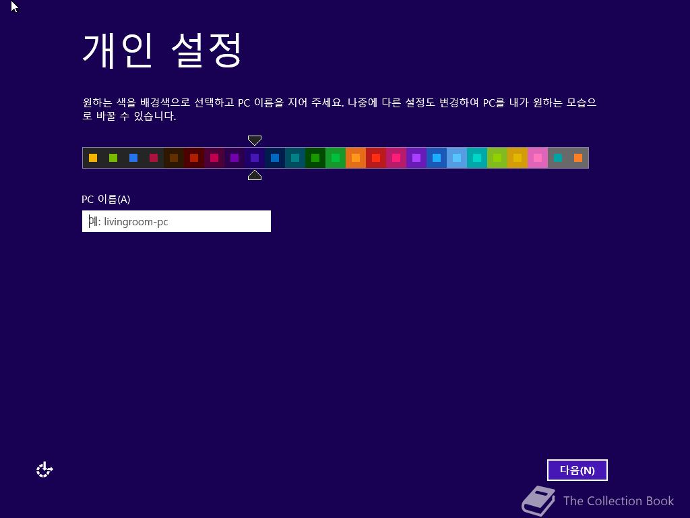Choose the light pink color swatch
Viewport: 690px width, 518px height.
538,158
